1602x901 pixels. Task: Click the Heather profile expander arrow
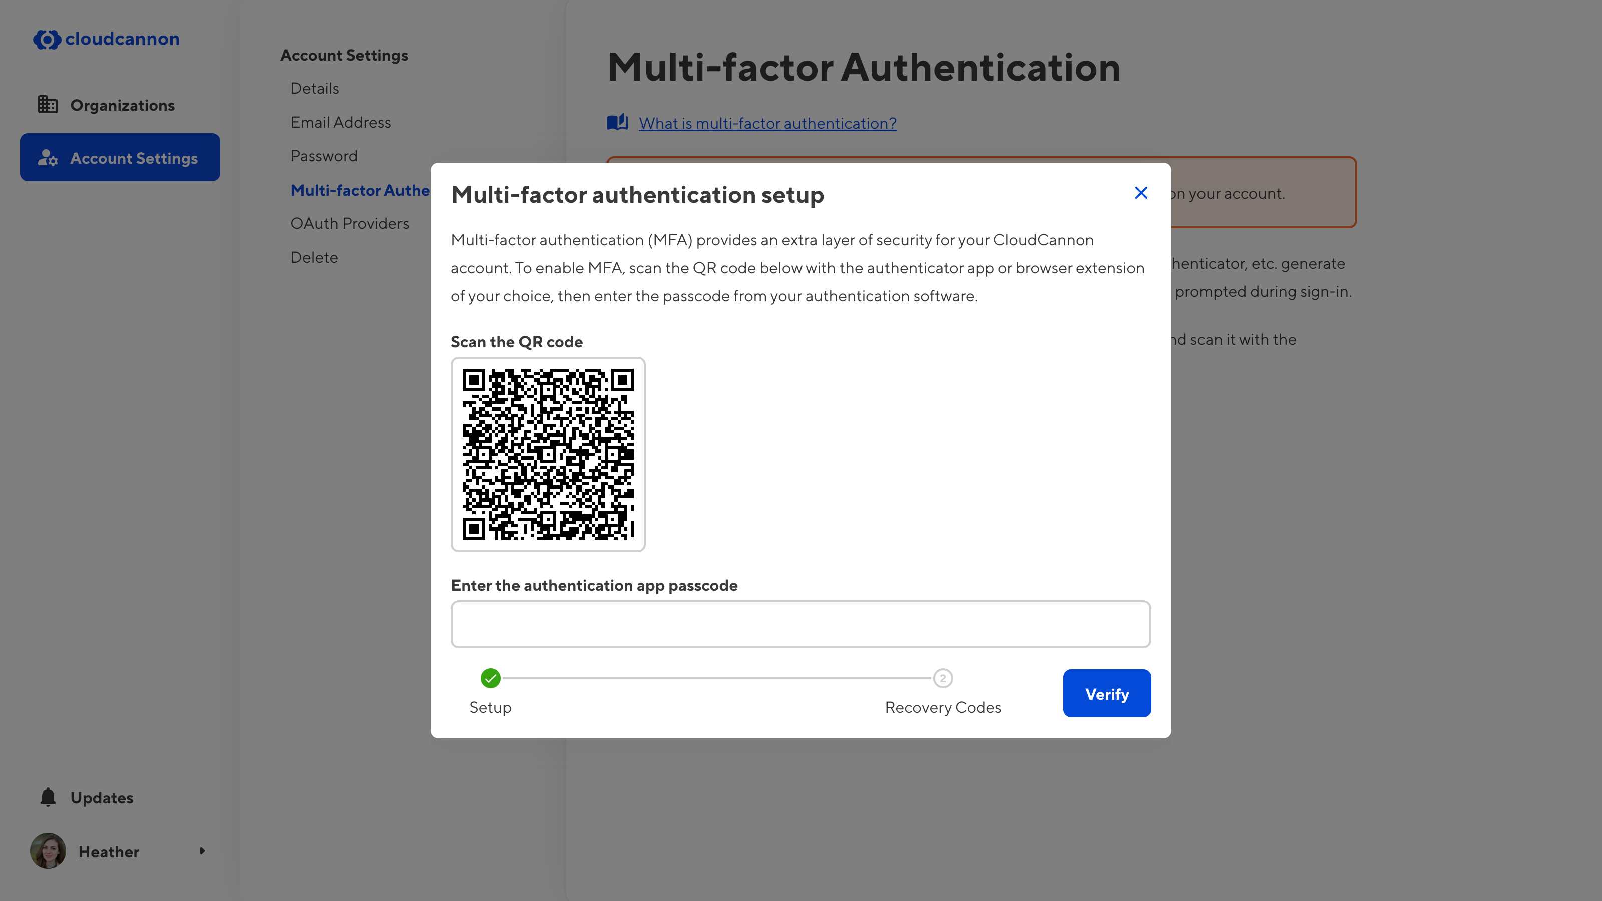point(202,850)
